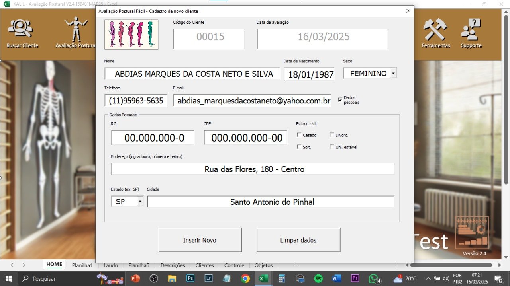Click the Avaliação Postural mannequin icon
This screenshot has width=510, height=286.
(x=76, y=29)
